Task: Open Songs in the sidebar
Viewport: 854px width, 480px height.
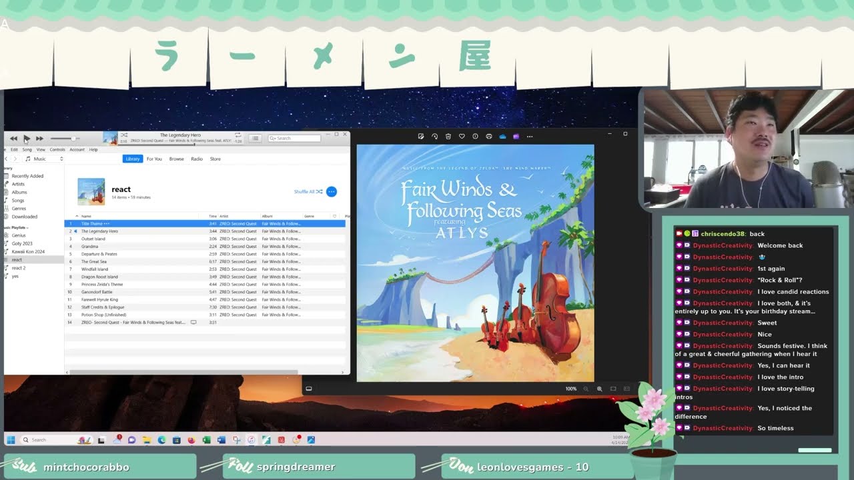Action: click(18, 200)
